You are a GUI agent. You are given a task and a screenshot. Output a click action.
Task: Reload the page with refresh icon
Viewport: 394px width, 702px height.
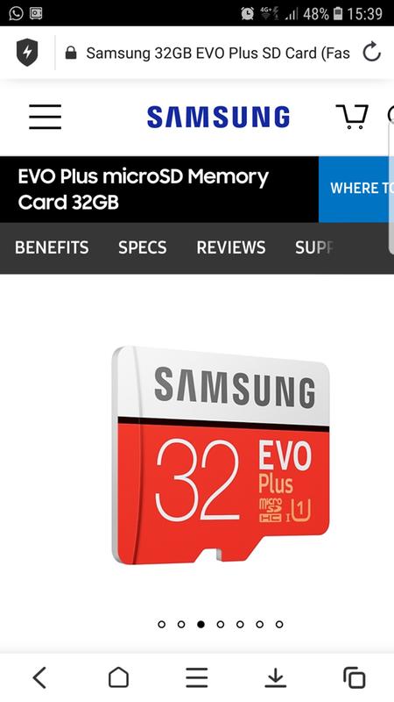click(371, 53)
